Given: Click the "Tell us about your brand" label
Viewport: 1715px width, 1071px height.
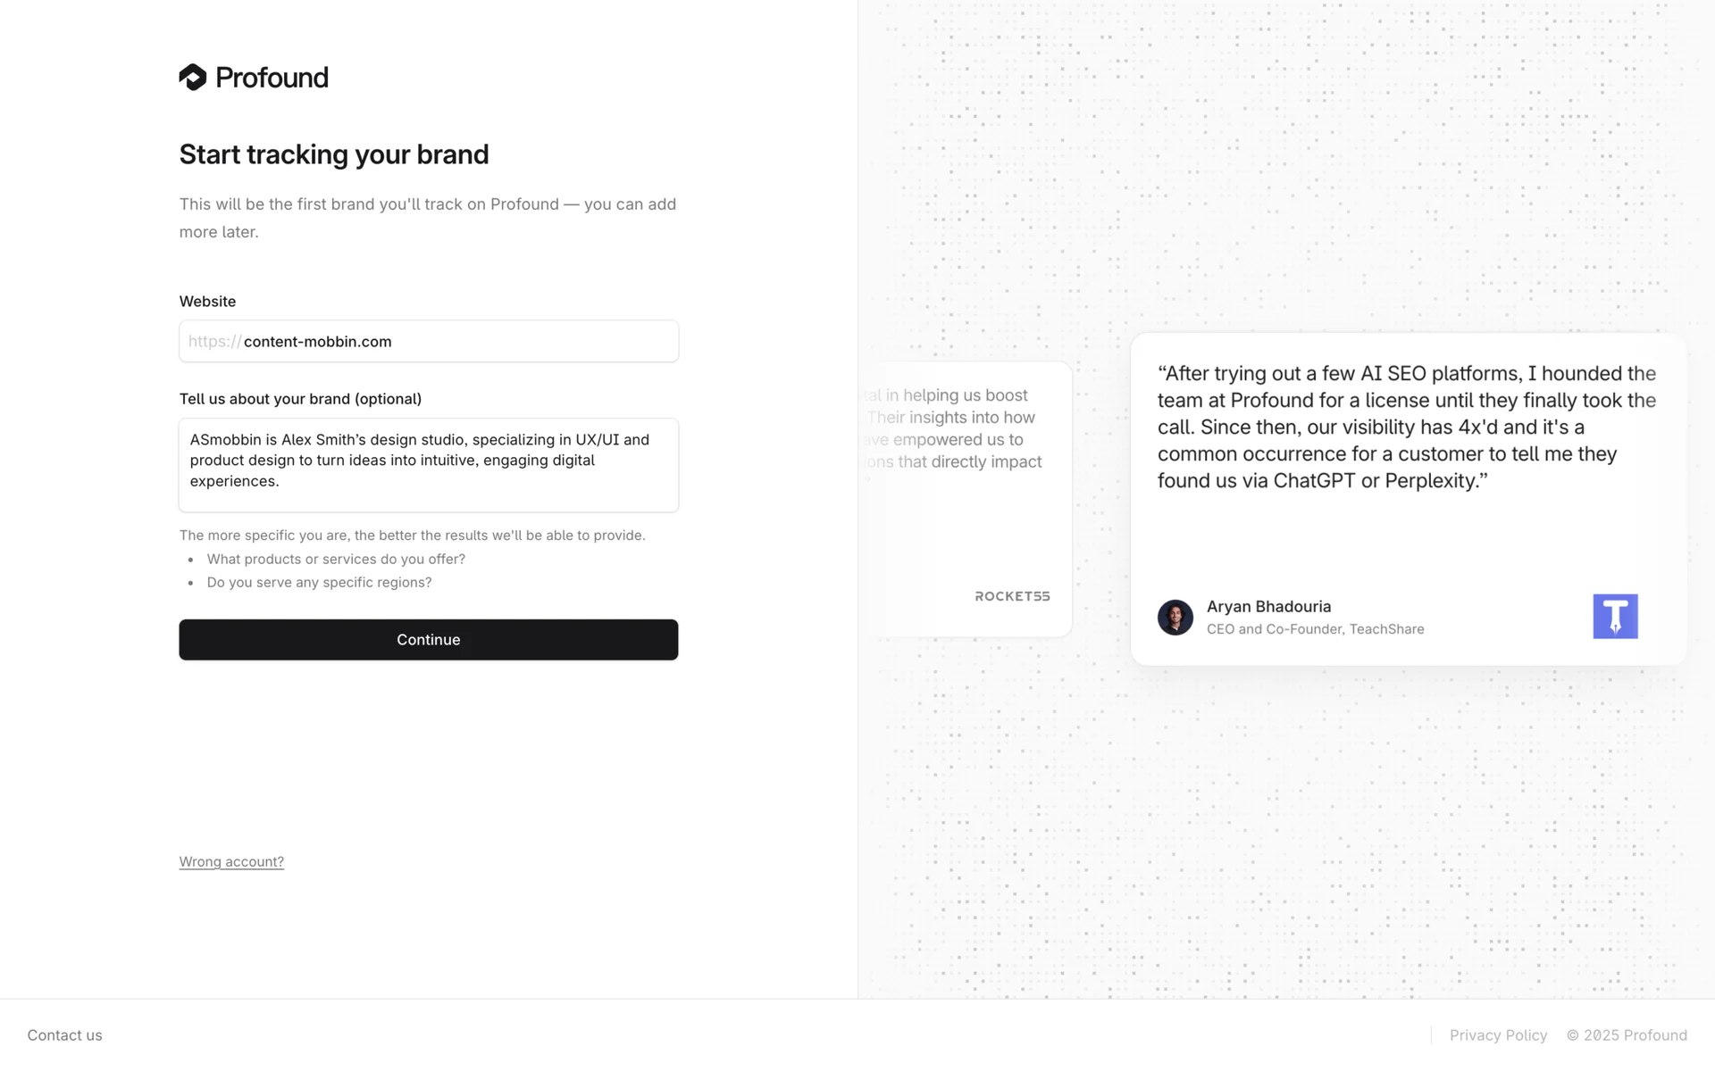Looking at the screenshot, I should tap(300, 399).
